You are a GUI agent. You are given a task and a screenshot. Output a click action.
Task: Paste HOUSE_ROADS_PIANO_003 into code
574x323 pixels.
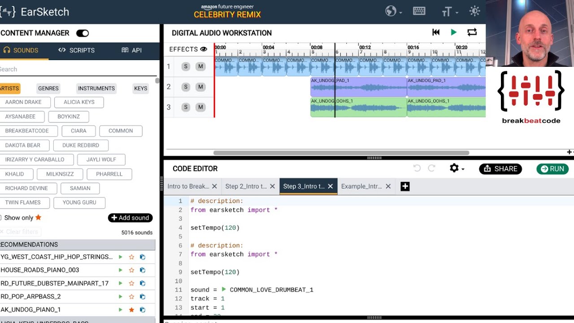(143, 270)
